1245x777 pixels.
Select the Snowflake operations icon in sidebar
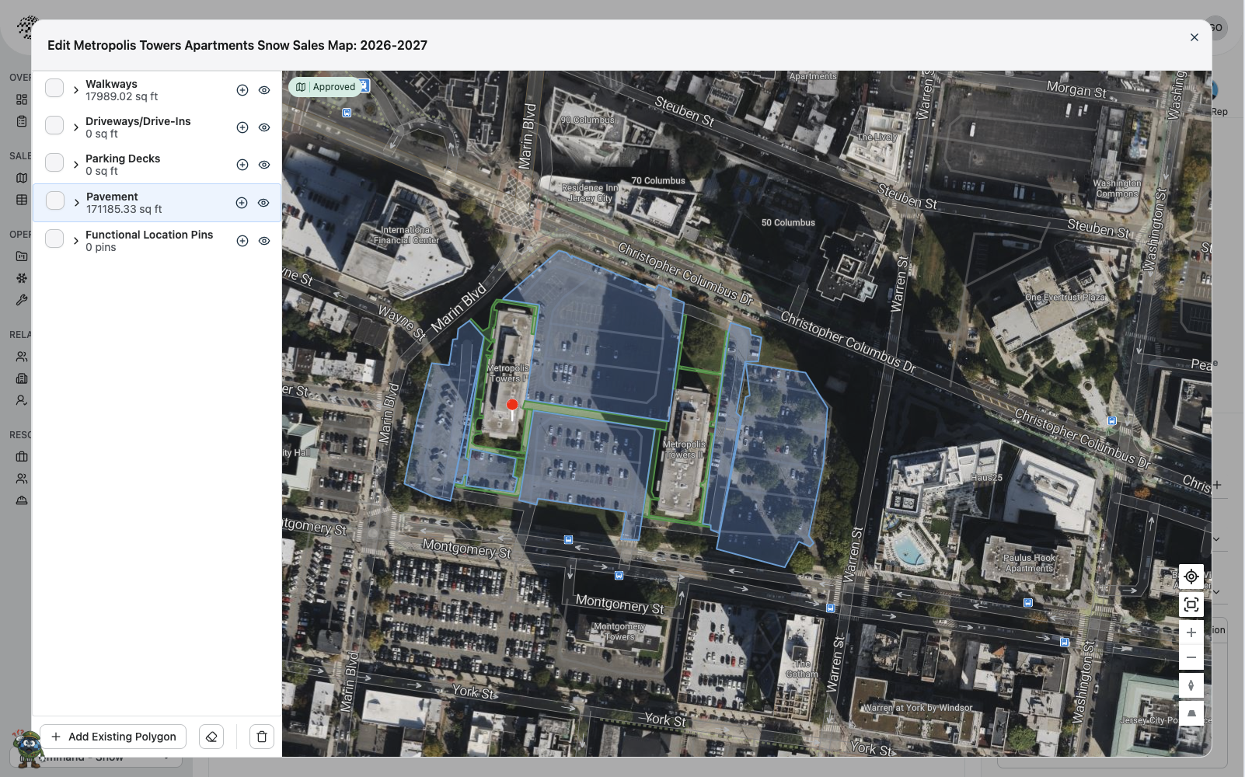[22, 277]
